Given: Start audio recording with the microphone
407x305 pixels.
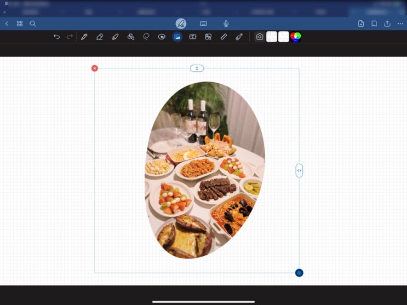Looking at the screenshot, I should point(226,24).
